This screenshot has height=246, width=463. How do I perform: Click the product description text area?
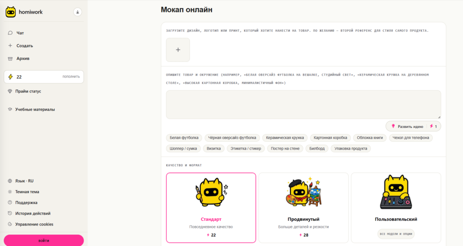click(x=303, y=105)
